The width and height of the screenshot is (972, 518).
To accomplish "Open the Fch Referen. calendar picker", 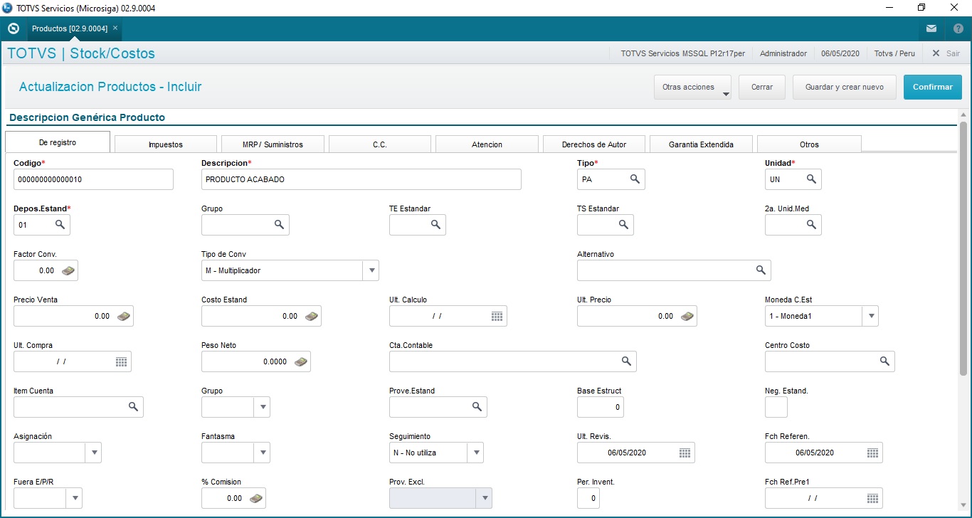I will click(872, 453).
